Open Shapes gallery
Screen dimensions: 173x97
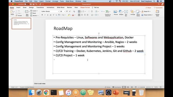tap(121, 13)
